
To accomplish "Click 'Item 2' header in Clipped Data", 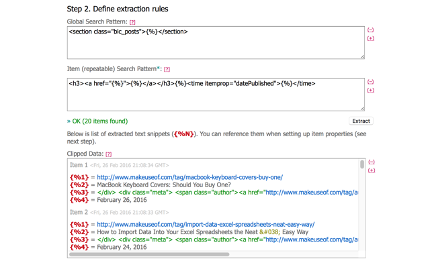I will [x=79, y=212].
